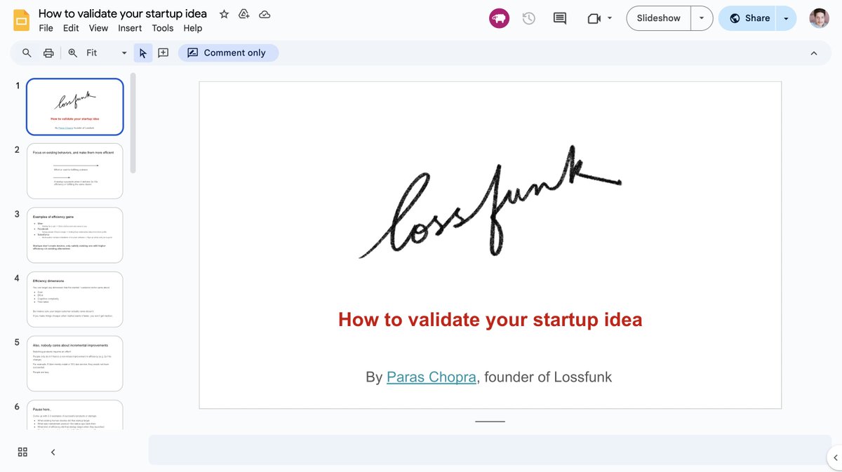Click the pink collaborator avatar
The height and width of the screenshot is (472, 842).
(499, 18)
